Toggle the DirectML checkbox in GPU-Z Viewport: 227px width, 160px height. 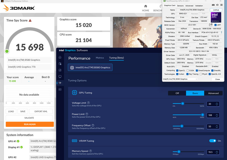212,71
